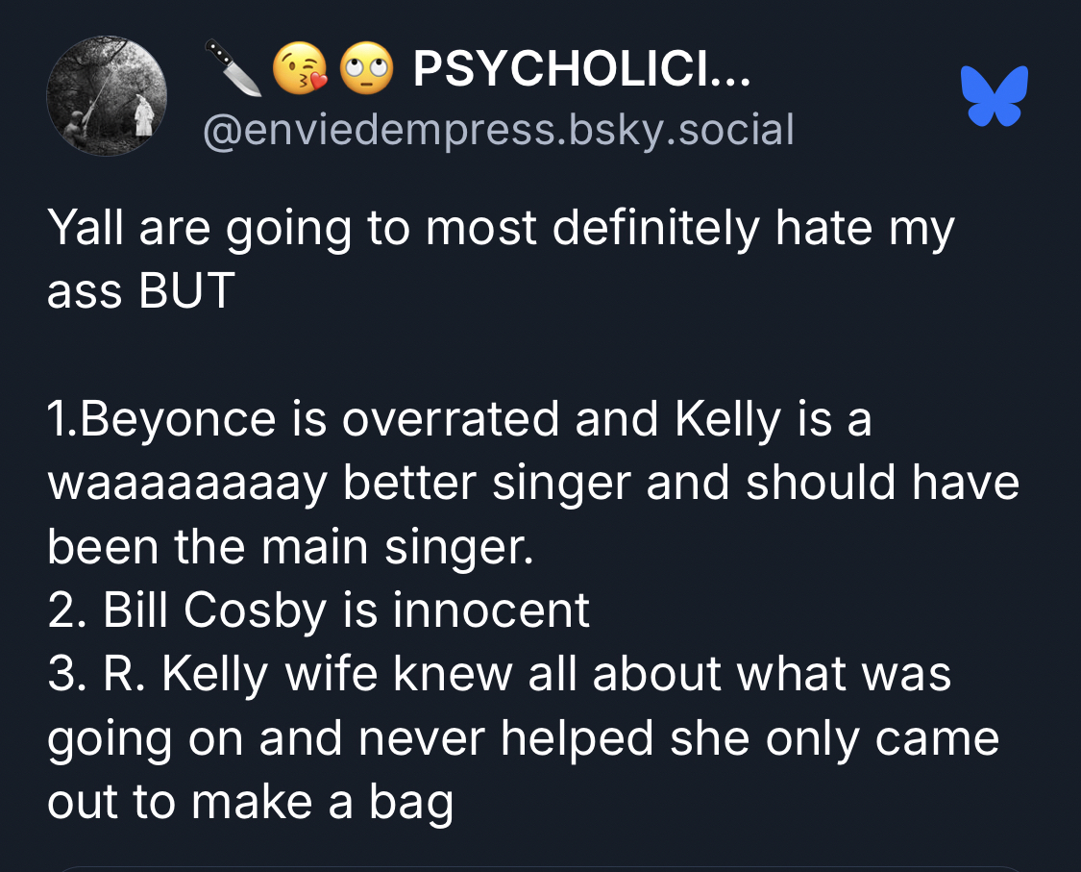The width and height of the screenshot is (1081, 872).
Task: Open the PSYCHOLICI... display name
Action: point(581,70)
